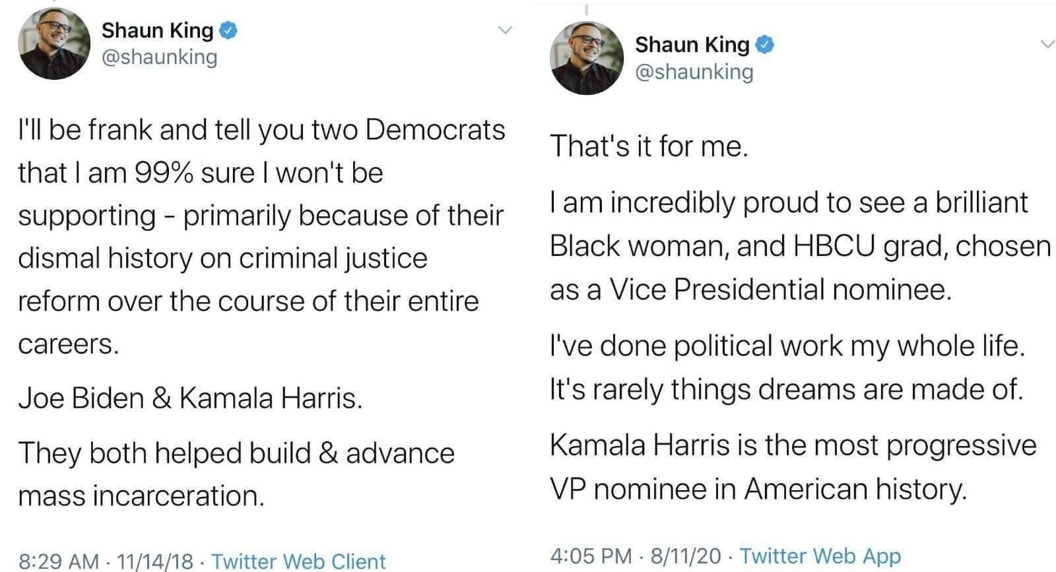Select the 'Joe Biden & Kamala Harris.' text line
The height and width of the screenshot is (572, 1056).
tap(190, 398)
